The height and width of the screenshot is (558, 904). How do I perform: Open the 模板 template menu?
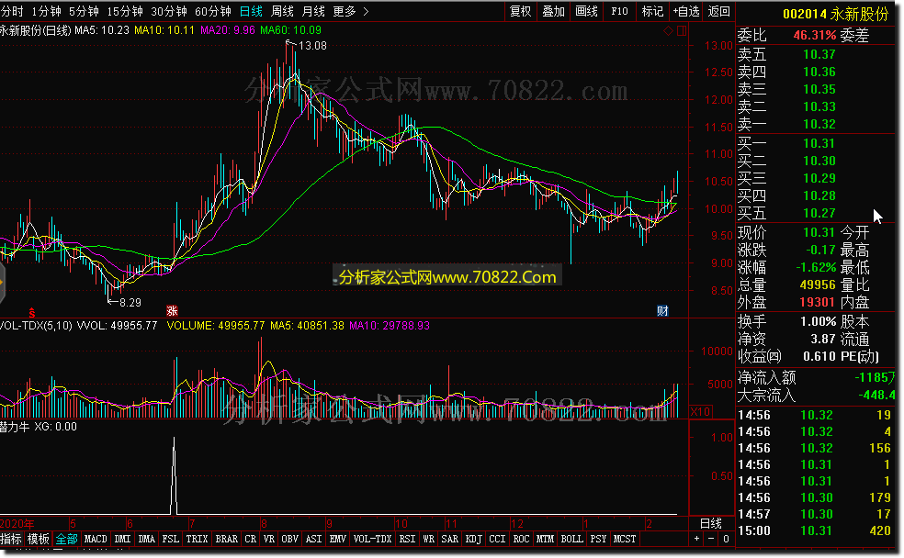[39, 539]
